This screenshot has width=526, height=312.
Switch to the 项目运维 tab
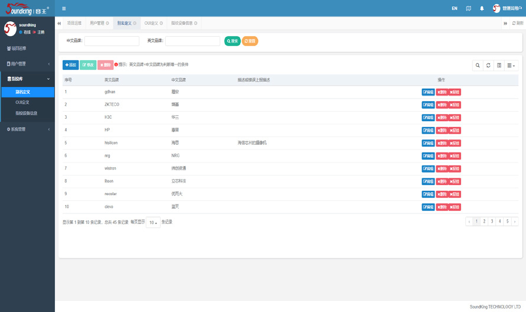coord(74,23)
